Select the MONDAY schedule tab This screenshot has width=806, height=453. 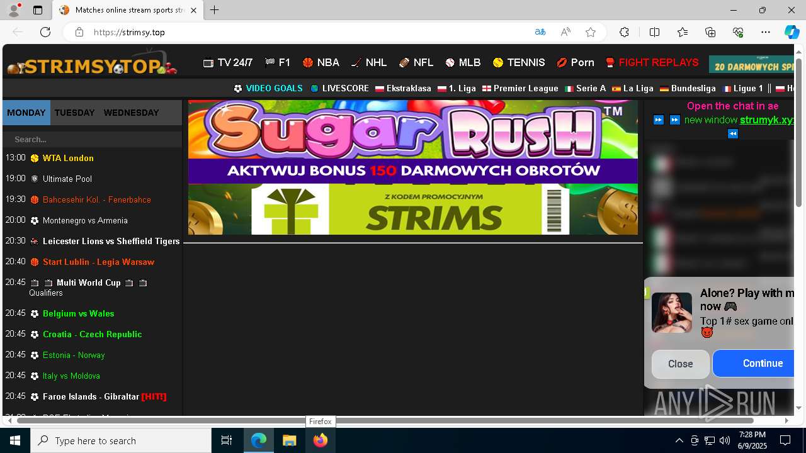tap(26, 113)
